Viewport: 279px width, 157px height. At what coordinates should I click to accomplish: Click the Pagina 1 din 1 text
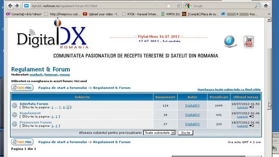click(24, 149)
